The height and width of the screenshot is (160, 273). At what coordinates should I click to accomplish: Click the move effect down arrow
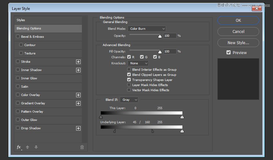point(36,147)
